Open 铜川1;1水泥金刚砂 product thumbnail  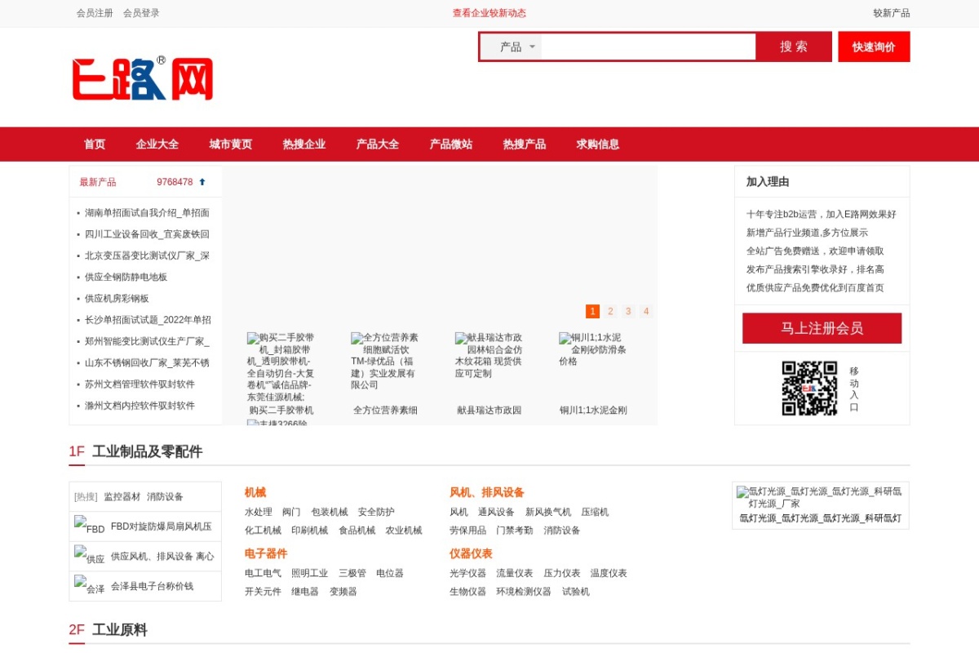[x=593, y=349]
